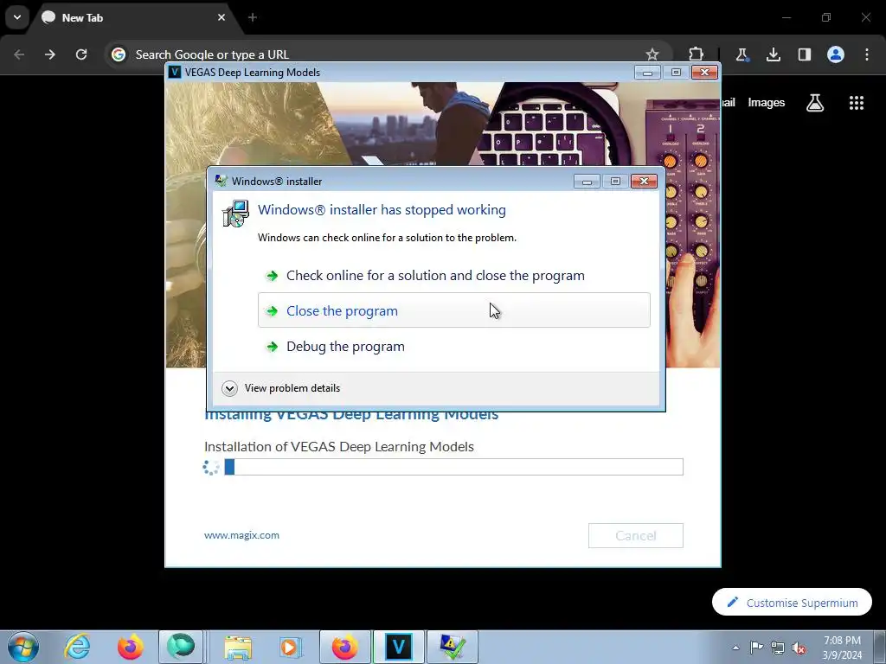Open the Images link on the new tab page
The image size is (886, 664).
point(767,103)
